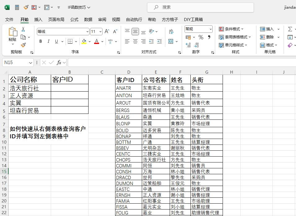Open the font size dropdown
The width and height of the screenshot is (296, 216).
(100, 32)
